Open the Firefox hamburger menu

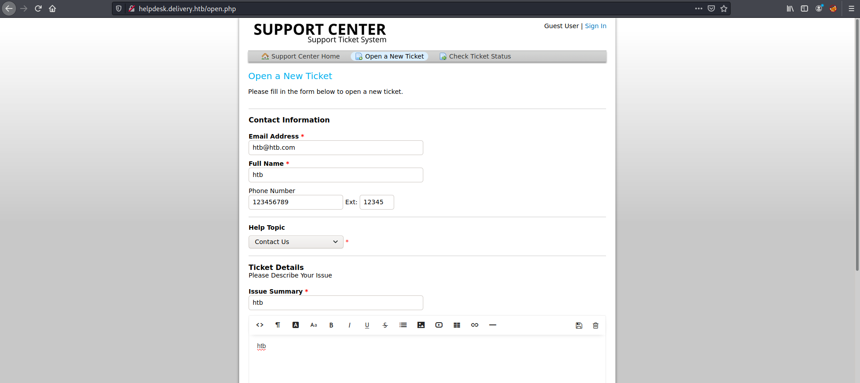coord(851,8)
